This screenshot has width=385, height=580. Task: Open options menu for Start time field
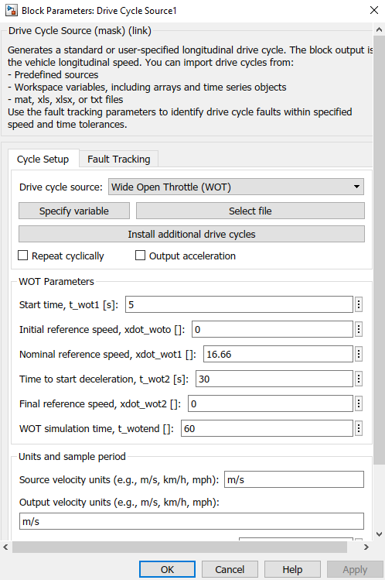tap(359, 304)
